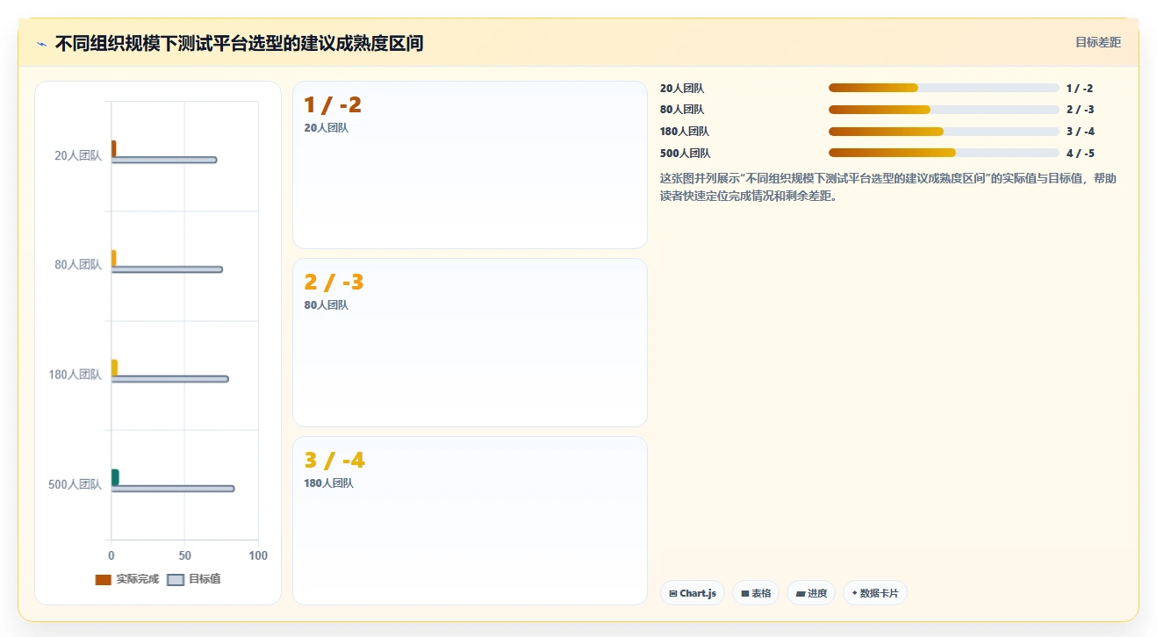Screen dimensions: 1157x637
Task: Select the 数据卡片 tag chip
Action: click(874, 593)
